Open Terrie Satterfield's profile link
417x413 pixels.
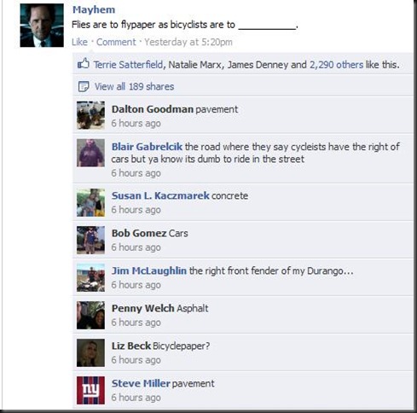(x=128, y=65)
